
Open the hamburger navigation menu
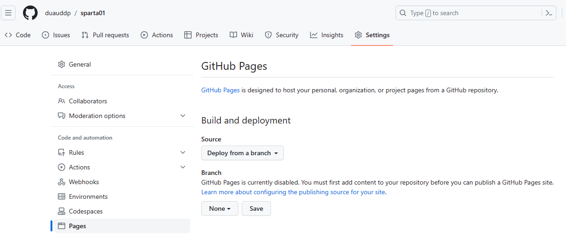[8, 13]
